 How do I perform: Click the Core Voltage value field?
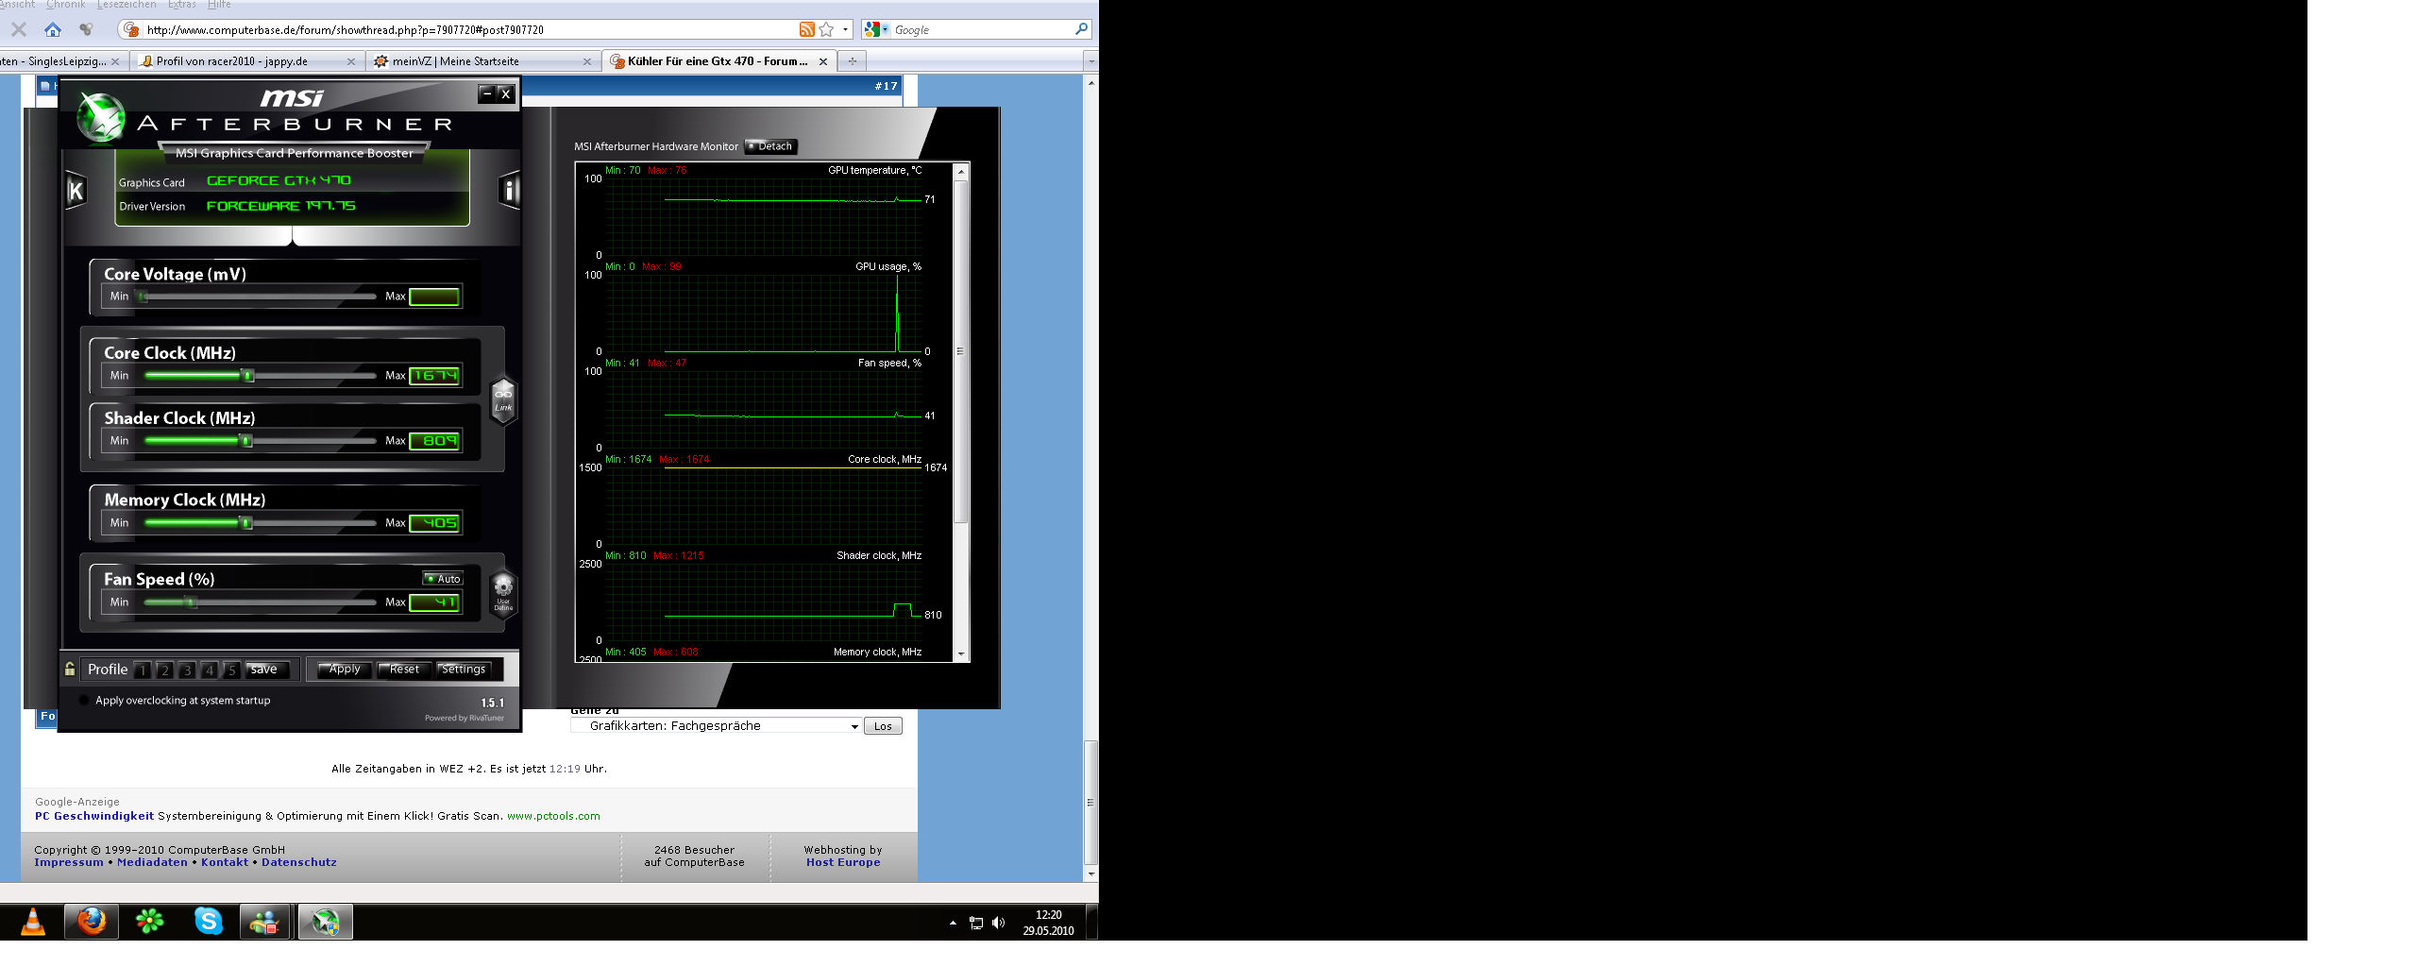point(434,297)
